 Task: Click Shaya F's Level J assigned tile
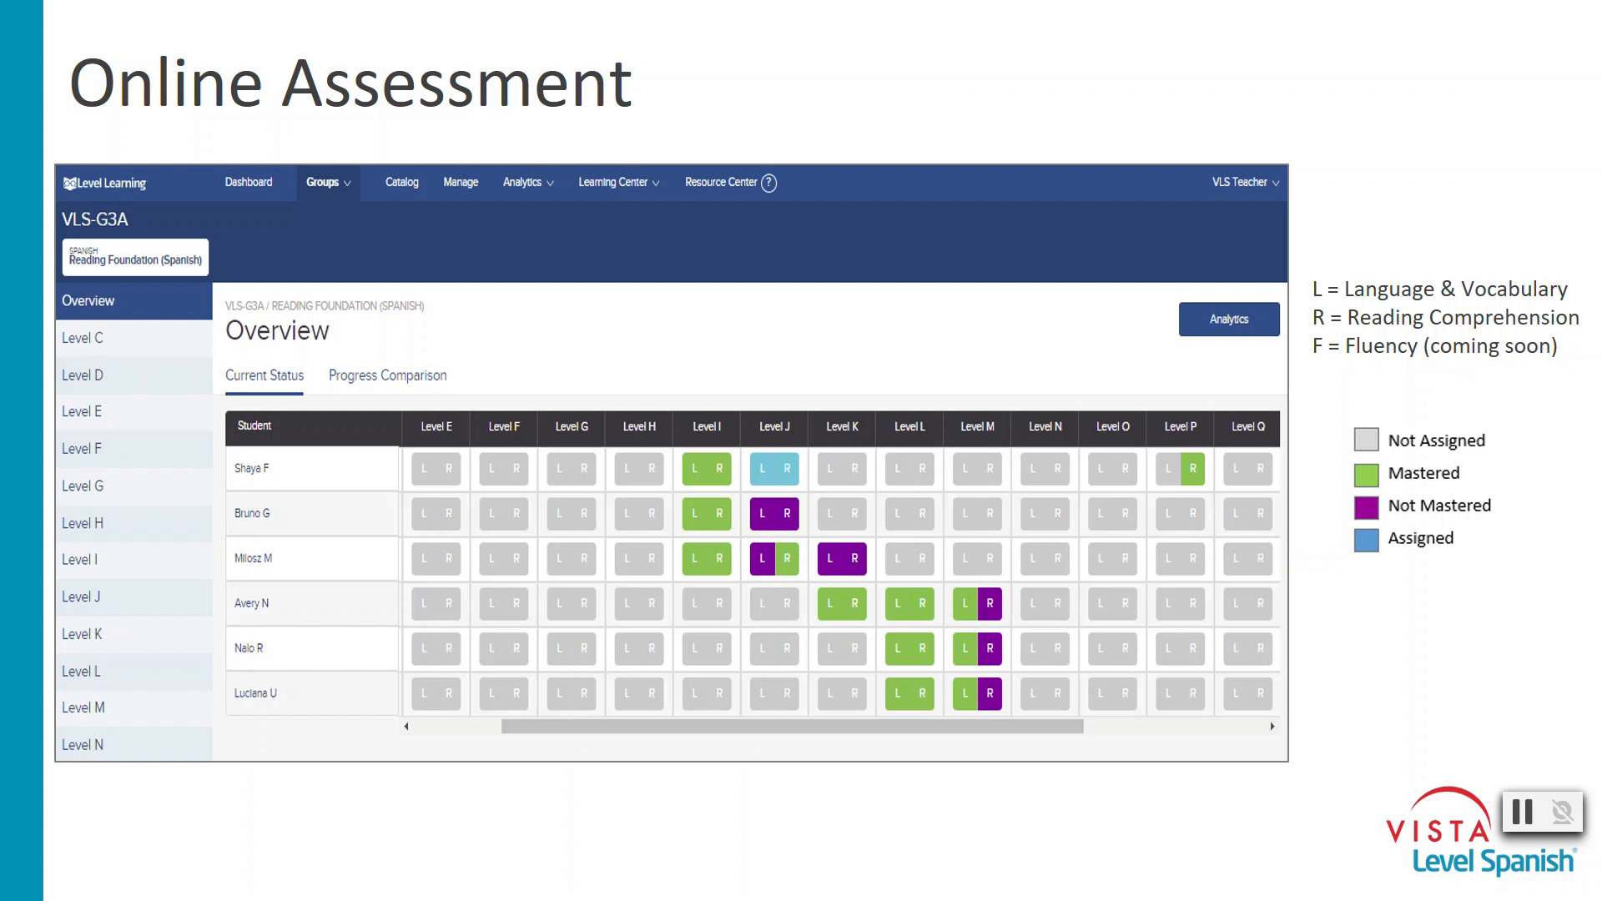click(774, 469)
